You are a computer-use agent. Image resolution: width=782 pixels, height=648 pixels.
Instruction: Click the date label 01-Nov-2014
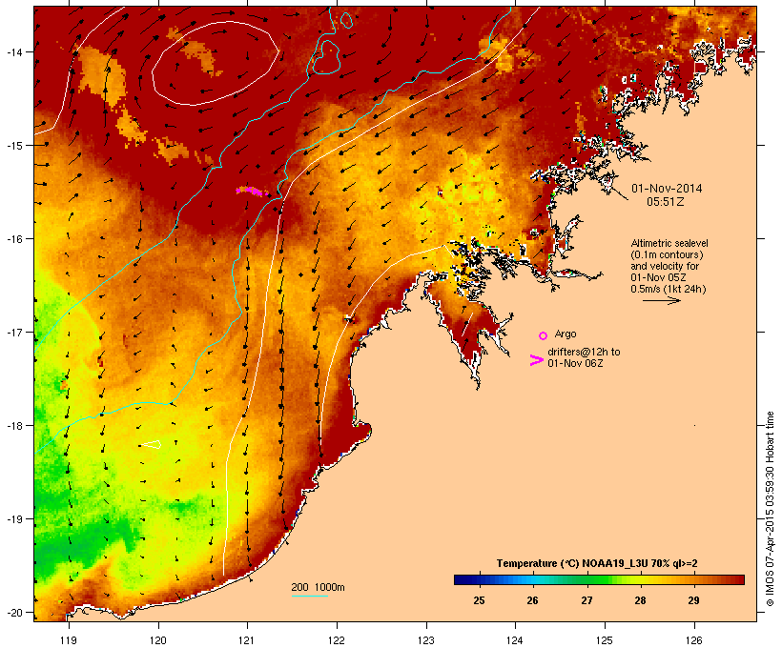[x=667, y=189]
